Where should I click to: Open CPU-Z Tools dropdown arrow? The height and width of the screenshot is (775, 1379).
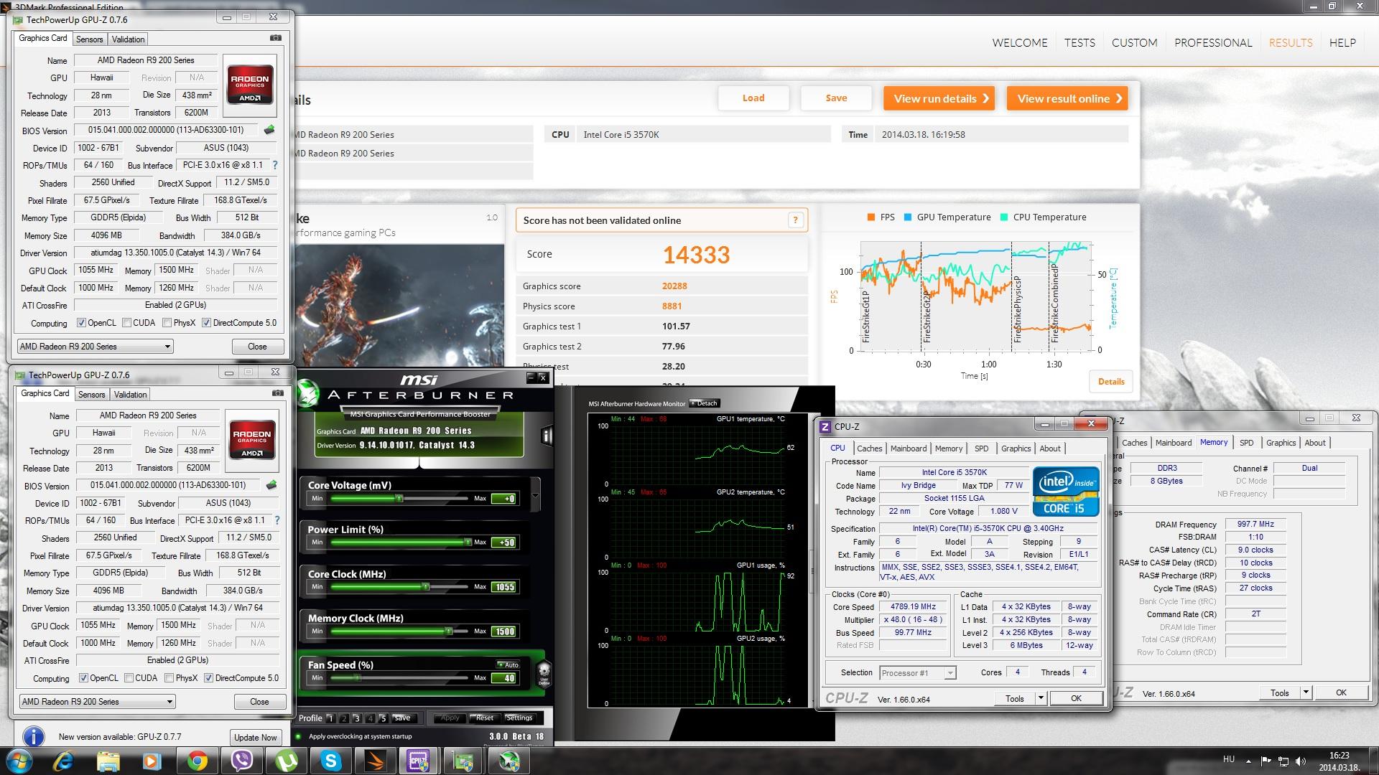[1040, 698]
